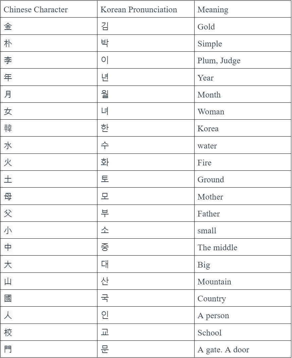Click the "The middle" meaning cell
Viewport: 292px width, 358px height.
click(217, 248)
